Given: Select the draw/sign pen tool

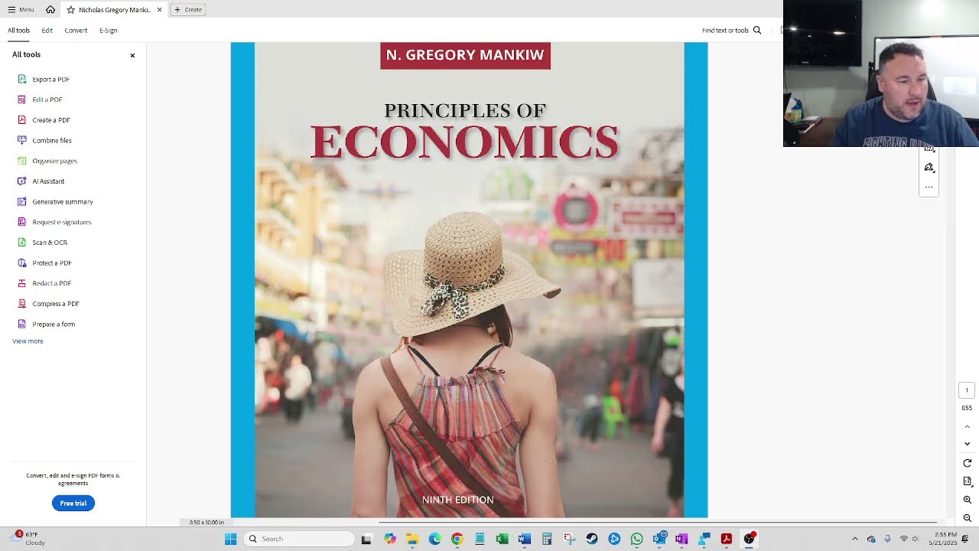Looking at the screenshot, I should click(929, 168).
